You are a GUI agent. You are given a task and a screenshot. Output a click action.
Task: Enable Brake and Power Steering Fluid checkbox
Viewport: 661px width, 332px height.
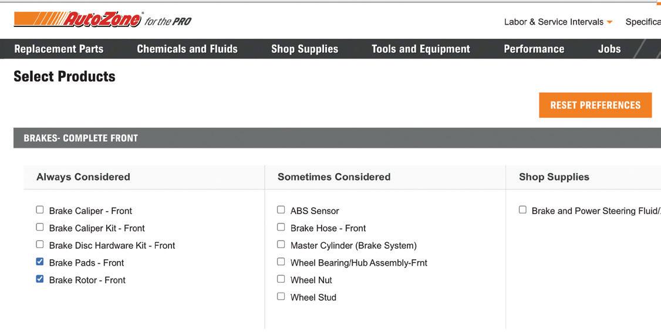coord(522,210)
